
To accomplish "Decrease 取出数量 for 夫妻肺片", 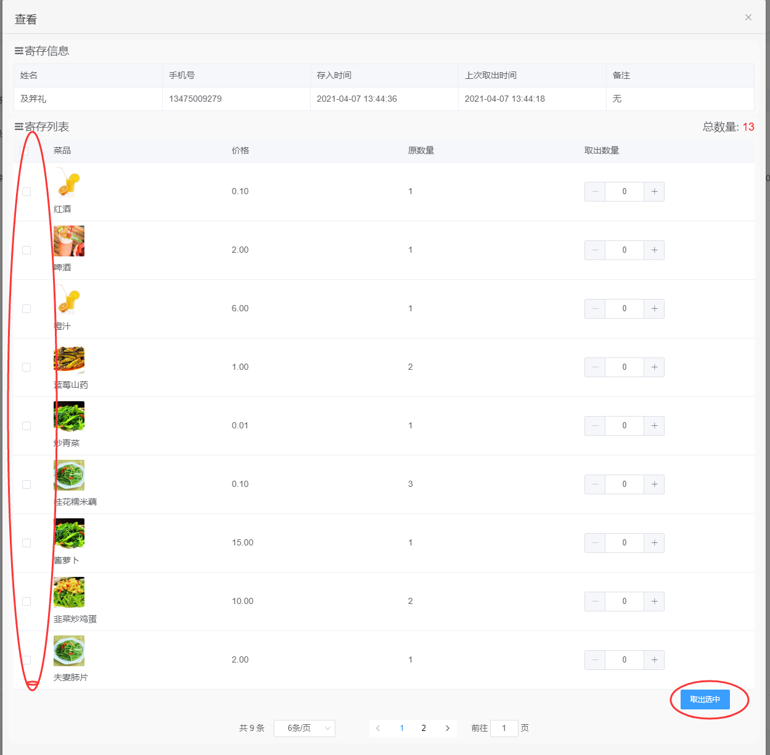I will tap(595, 660).
